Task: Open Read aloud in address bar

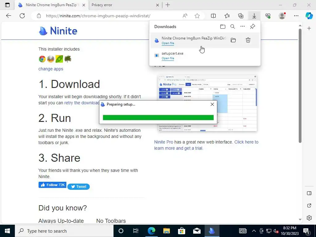Action: (x=185, y=16)
